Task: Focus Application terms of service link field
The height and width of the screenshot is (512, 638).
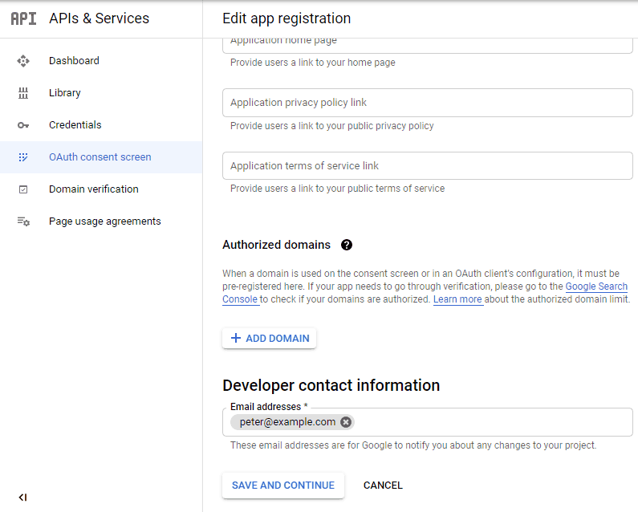Action: (428, 165)
